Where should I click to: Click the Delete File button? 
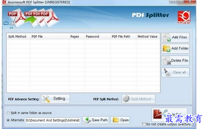pos(175,61)
